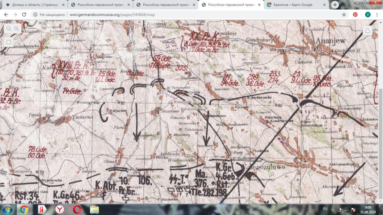Open the Windows Start menu
This screenshot has width=383, height=215.
[x=7, y=209]
